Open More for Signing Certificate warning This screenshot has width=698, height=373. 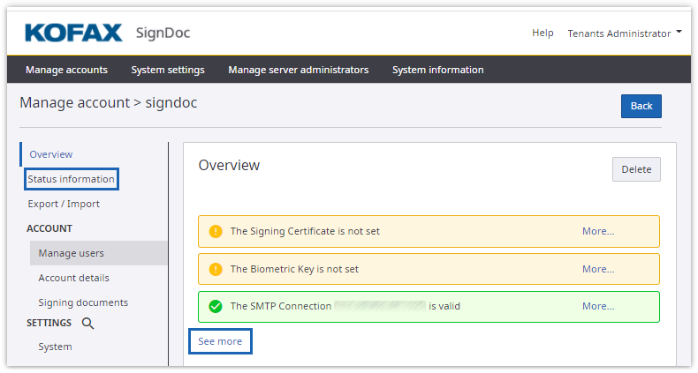coord(597,232)
